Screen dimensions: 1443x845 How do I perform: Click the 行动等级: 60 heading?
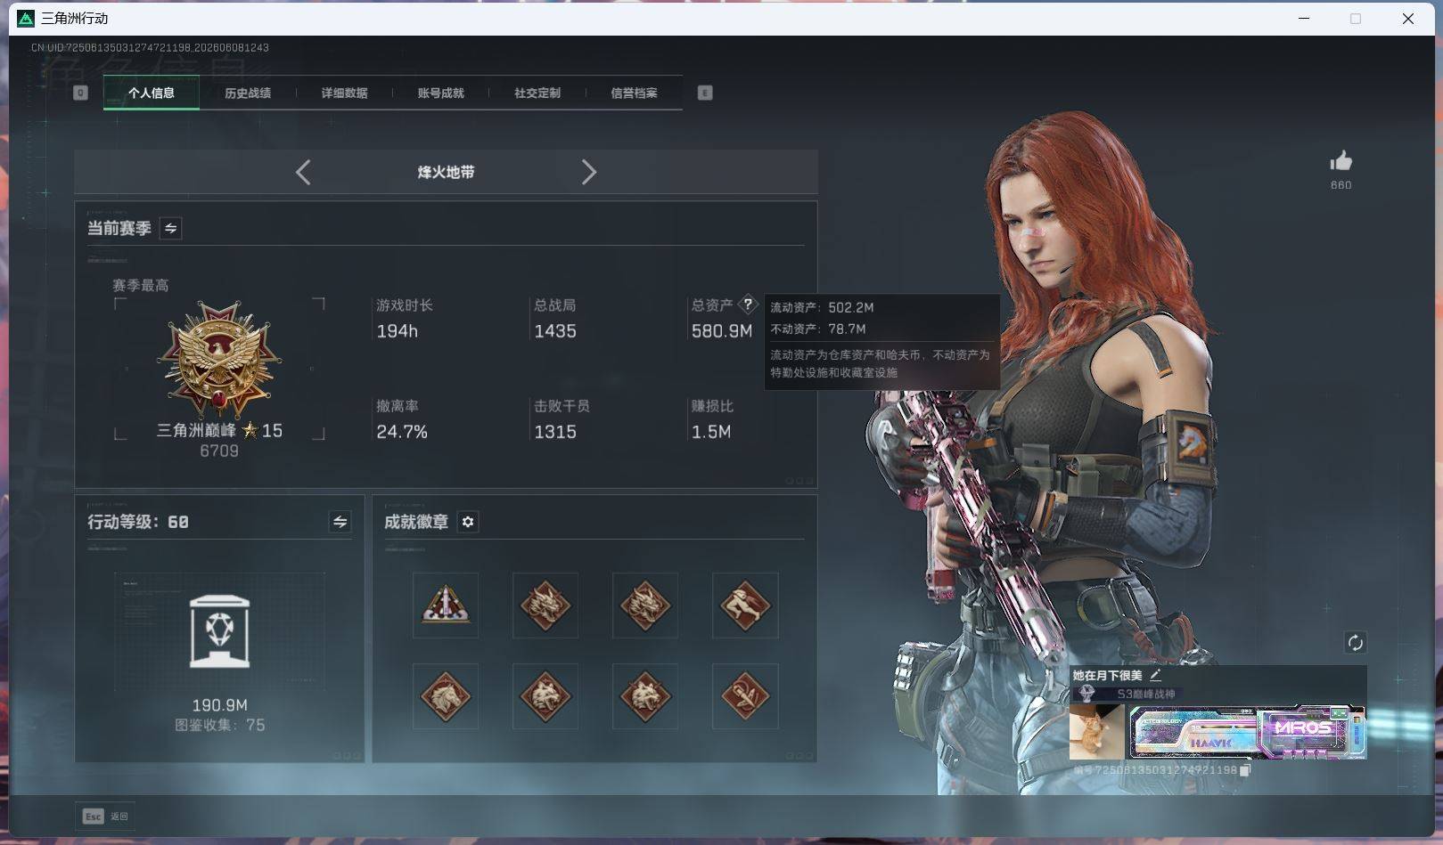point(138,522)
